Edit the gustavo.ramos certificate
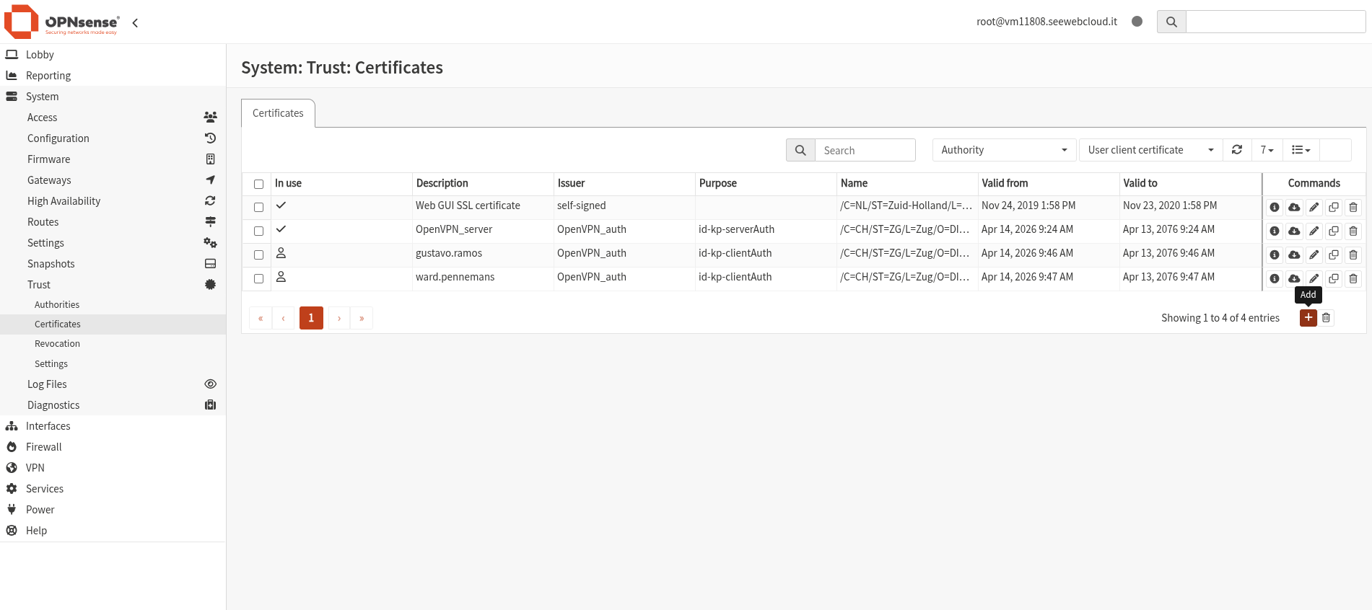This screenshot has width=1372, height=610. (x=1314, y=255)
